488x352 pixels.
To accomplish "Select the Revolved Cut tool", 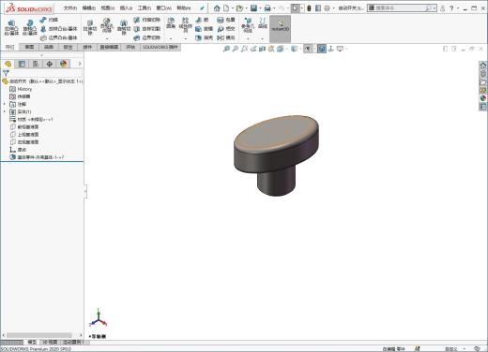I will tap(124, 28).
